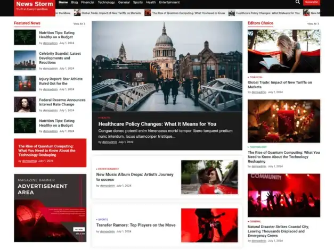
Task: Click the red guitarist silhouette image
Action: pyautogui.click(x=209, y=225)
